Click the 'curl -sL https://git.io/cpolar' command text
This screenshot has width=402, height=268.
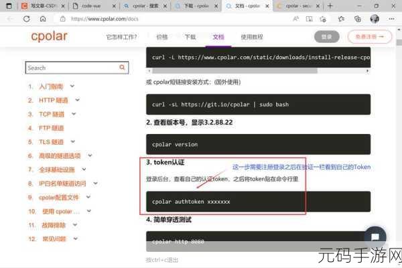tap(220, 105)
